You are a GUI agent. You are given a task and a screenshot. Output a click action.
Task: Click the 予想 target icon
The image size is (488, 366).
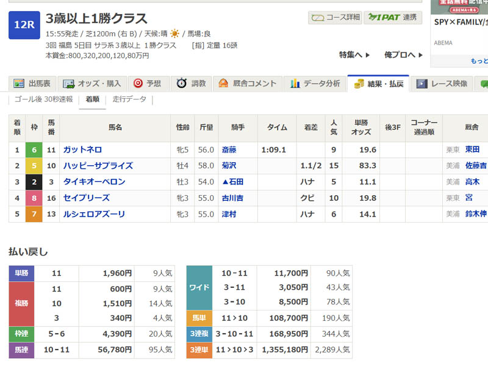[x=138, y=84]
